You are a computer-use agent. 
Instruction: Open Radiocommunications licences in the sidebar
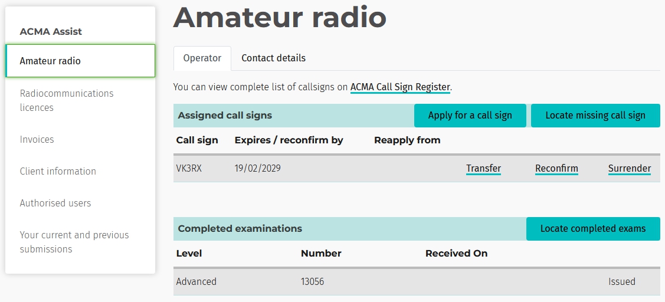66,100
